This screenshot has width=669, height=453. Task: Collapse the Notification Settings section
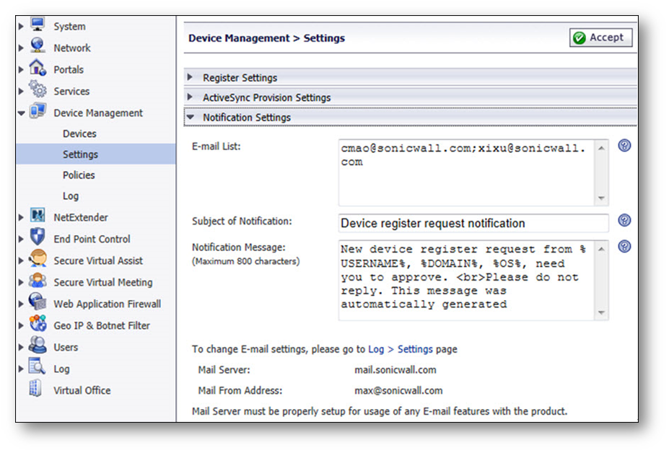point(246,117)
